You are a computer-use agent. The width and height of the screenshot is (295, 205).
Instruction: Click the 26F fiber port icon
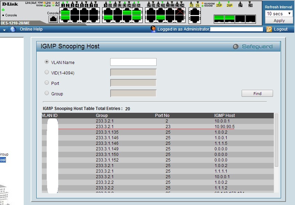coord(229,18)
